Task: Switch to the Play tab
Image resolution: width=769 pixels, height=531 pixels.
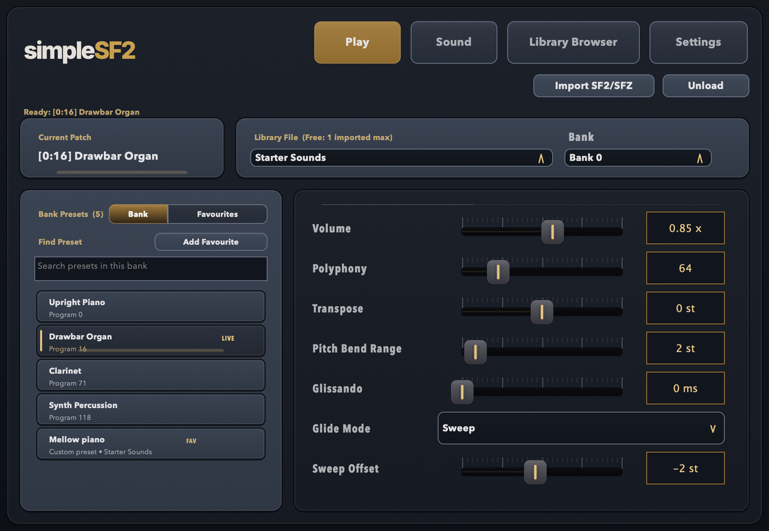Action: tap(357, 42)
